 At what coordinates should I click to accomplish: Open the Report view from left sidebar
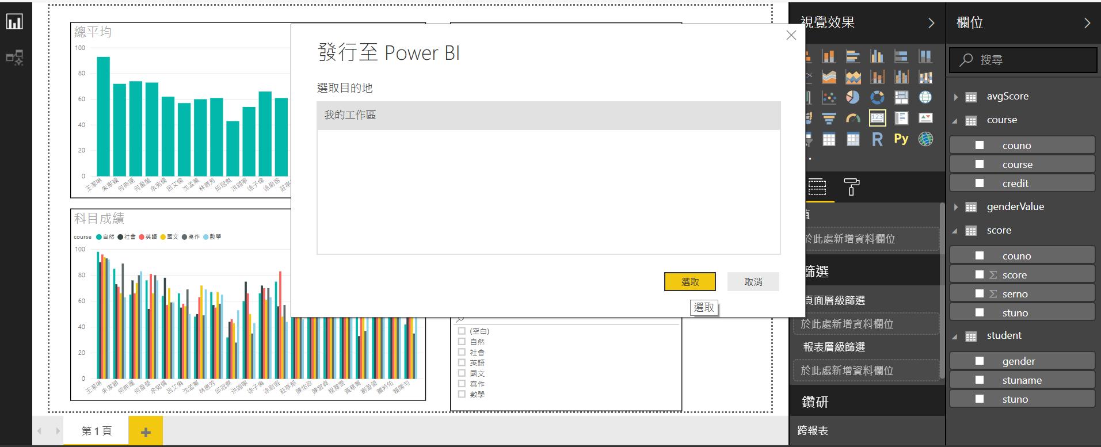point(14,21)
